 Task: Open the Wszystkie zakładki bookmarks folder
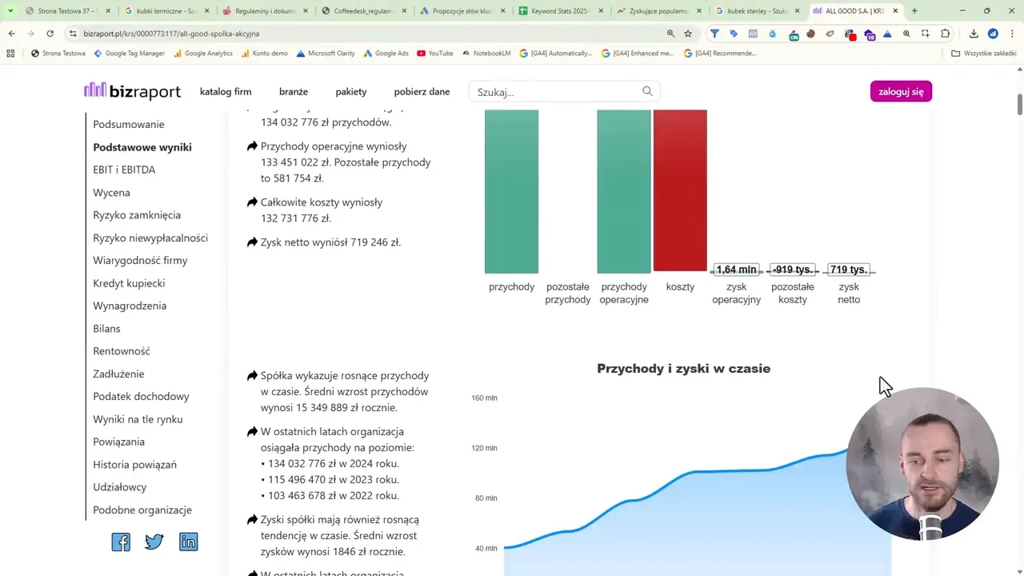pos(983,53)
